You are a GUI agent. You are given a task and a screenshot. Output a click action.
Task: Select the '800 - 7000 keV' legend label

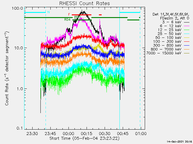point(166,49)
